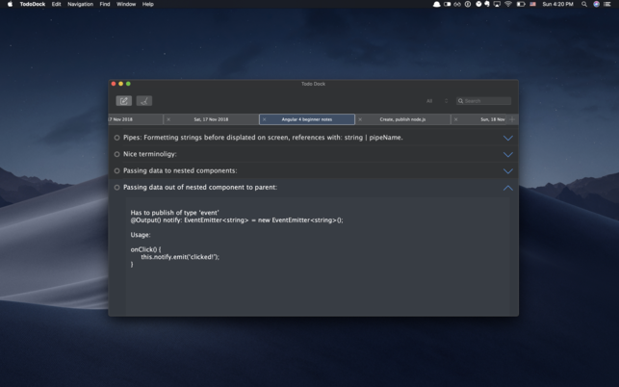Open Siri from the menu bar

[596, 4]
